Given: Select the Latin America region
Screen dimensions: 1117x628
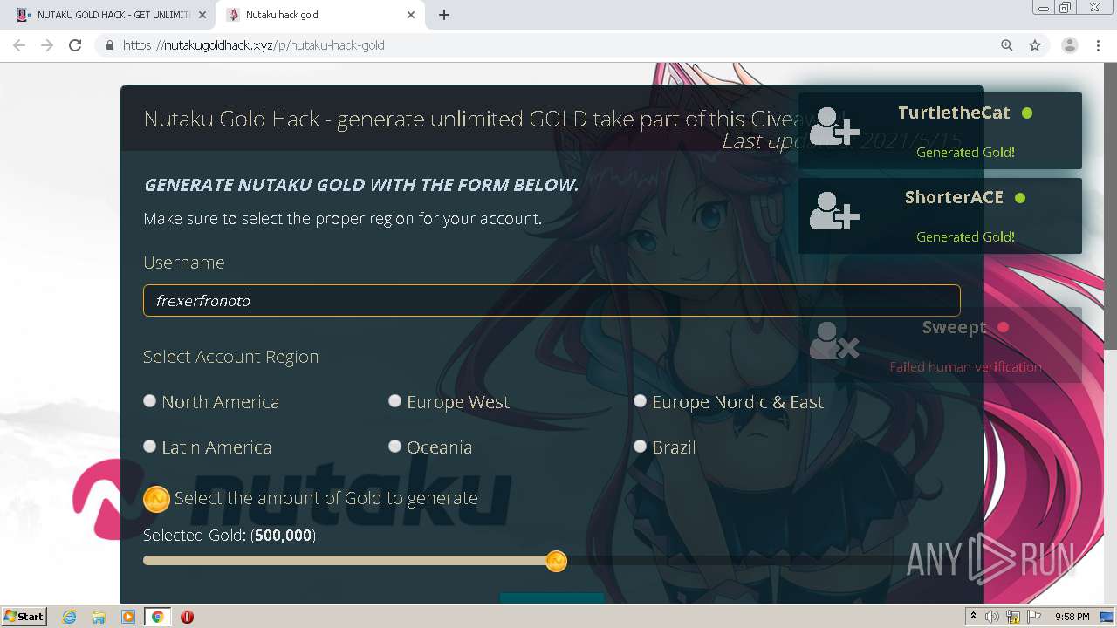Looking at the screenshot, I should pyautogui.click(x=150, y=447).
